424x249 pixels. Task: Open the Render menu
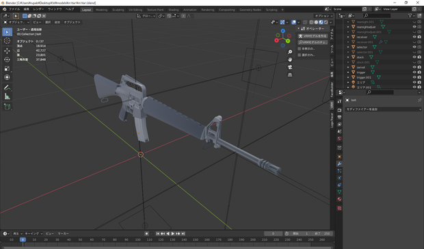38,9
